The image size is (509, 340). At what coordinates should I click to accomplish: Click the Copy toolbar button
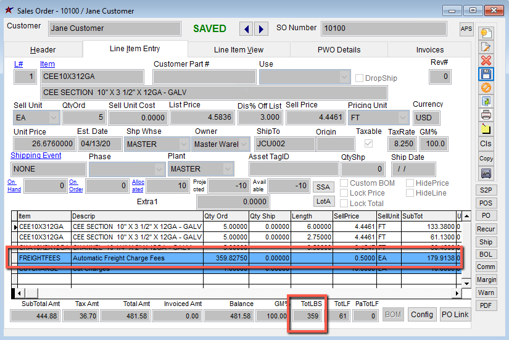[486, 159]
